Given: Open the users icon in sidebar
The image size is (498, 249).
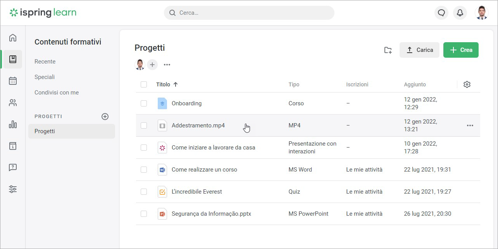Looking at the screenshot, I should pos(13,103).
